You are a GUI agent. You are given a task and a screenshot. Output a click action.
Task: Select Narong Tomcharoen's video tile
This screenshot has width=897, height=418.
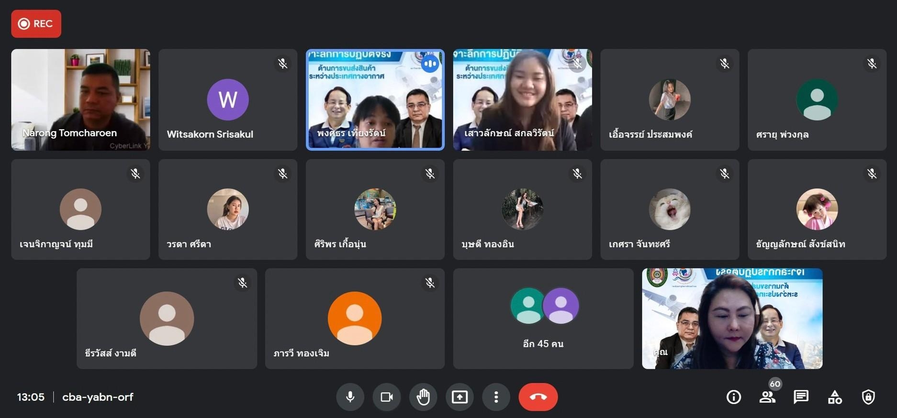tap(80, 99)
